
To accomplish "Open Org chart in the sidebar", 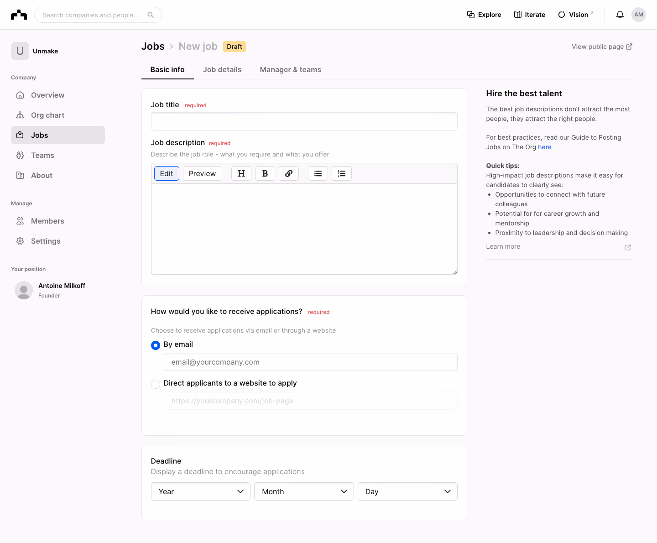I will point(58,115).
